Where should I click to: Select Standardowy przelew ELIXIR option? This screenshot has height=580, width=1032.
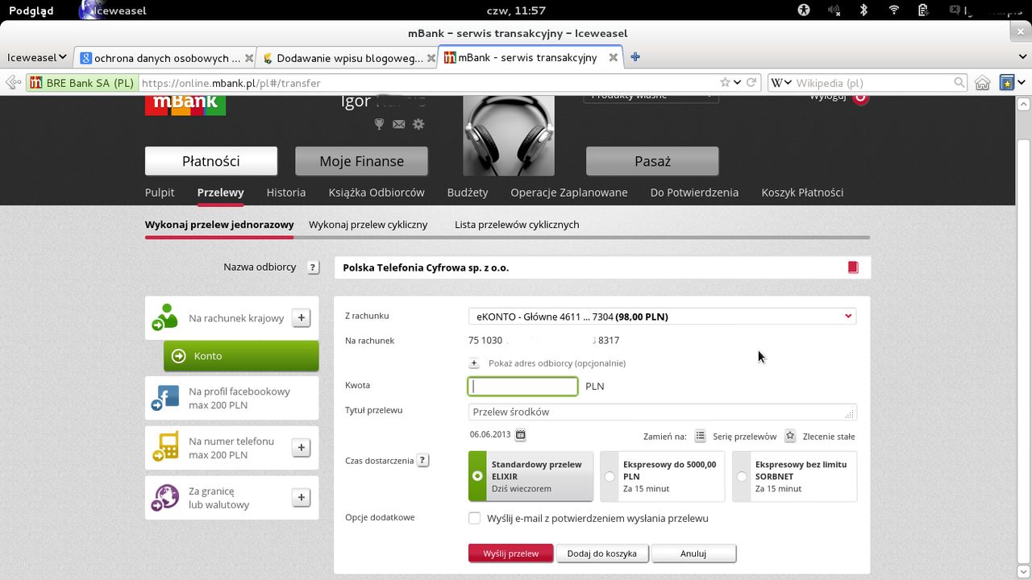point(531,476)
